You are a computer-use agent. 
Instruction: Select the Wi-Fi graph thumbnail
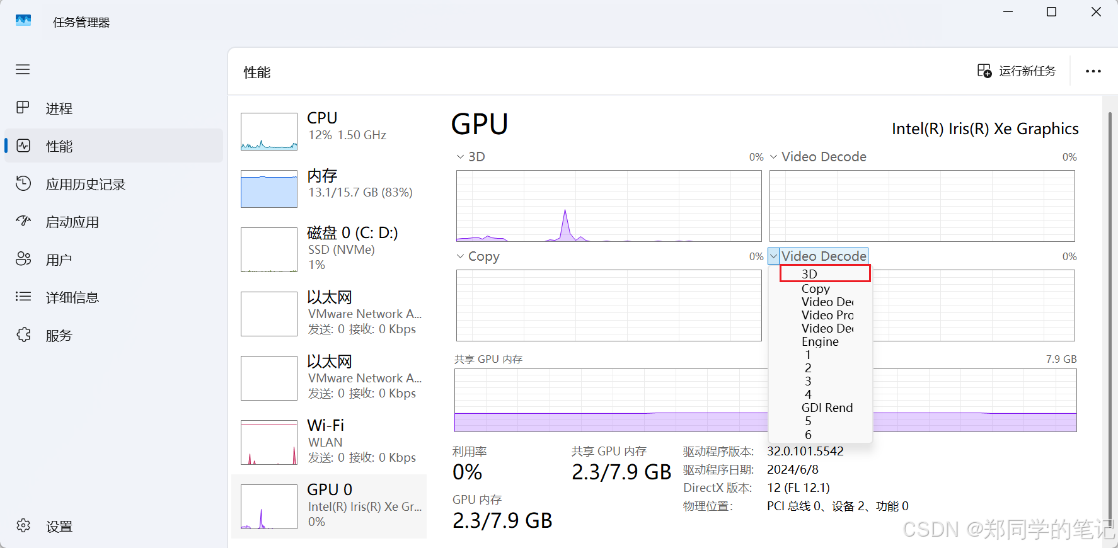coord(269,442)
